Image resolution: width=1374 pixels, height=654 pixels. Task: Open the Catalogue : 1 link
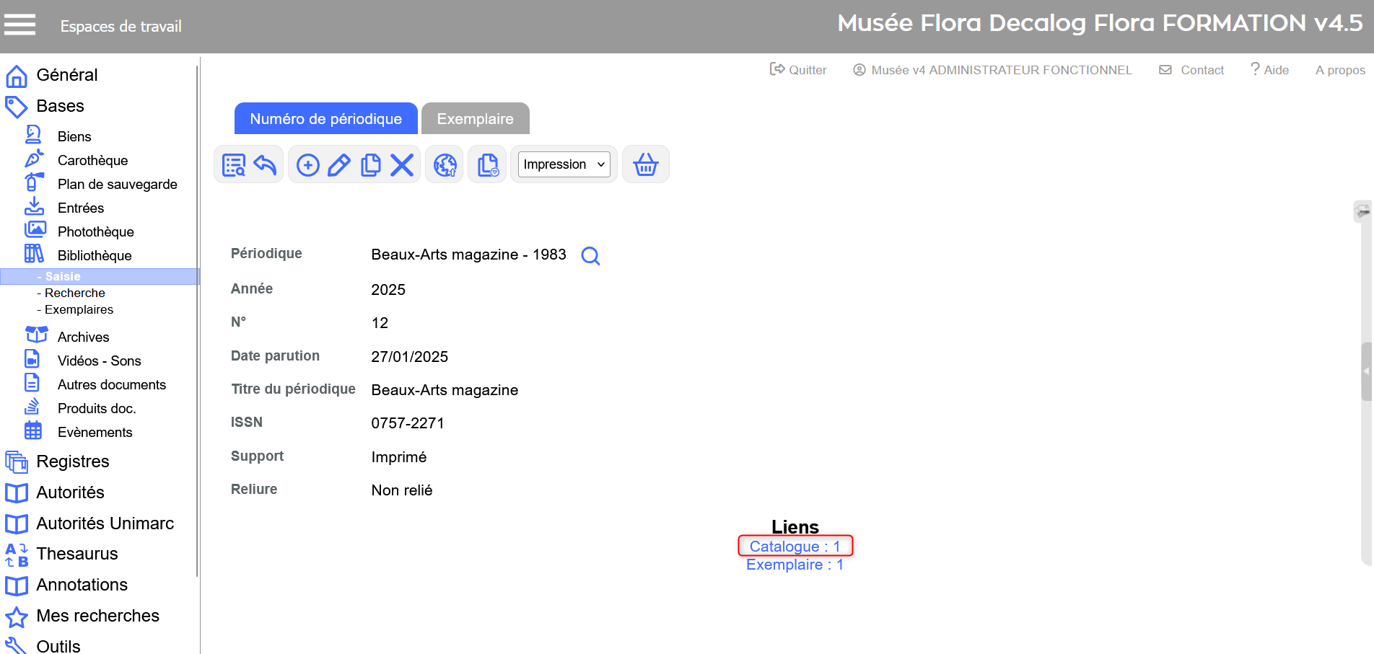(795, 547)
